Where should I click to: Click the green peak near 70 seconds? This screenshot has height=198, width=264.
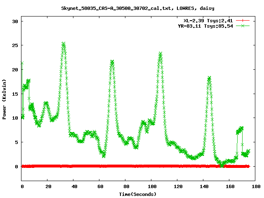[x=112, y=61]
